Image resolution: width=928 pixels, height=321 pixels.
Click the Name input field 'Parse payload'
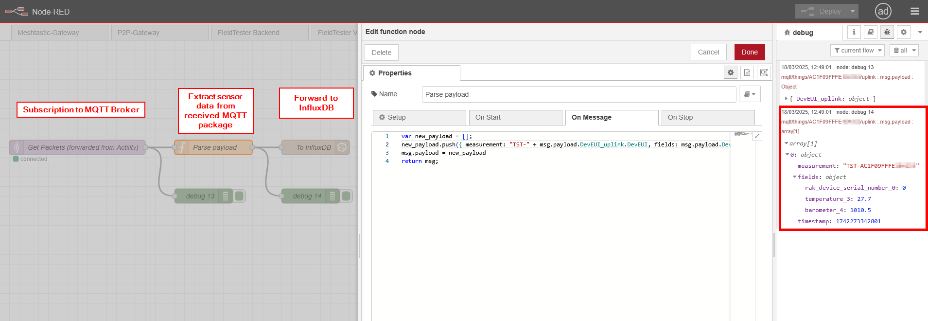578,94
